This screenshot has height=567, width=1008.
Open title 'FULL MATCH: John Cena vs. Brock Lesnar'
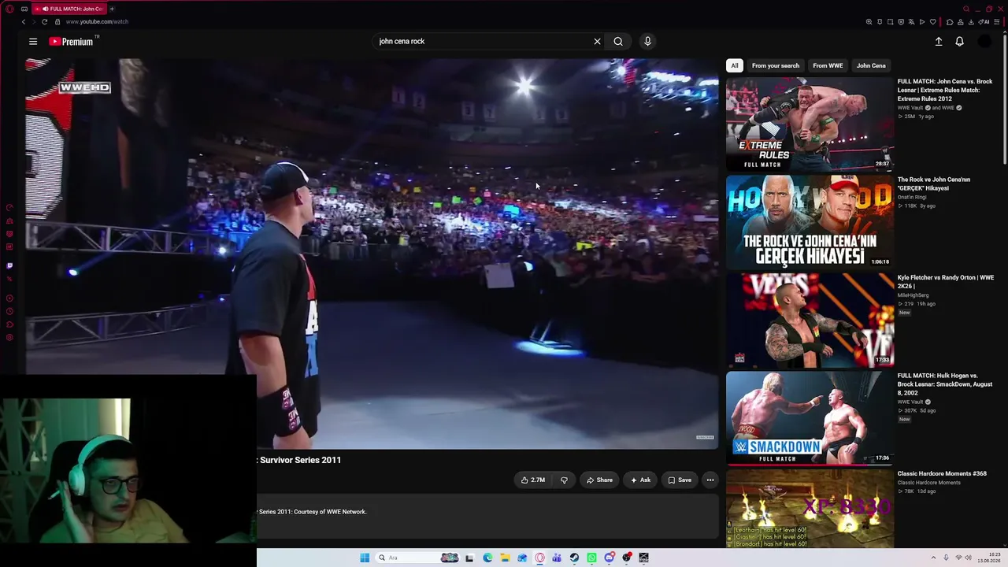[945, 90]
